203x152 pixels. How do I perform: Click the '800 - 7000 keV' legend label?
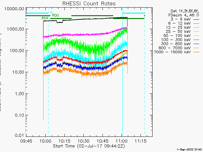(175, 48)
